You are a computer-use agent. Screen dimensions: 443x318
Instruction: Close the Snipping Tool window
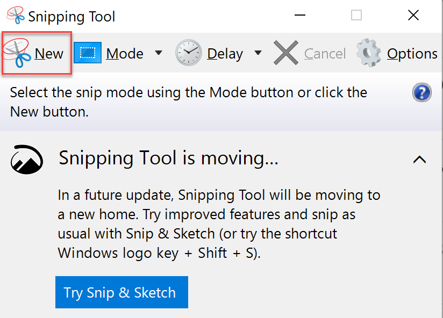pyautogui.click(x=413, y=15)
